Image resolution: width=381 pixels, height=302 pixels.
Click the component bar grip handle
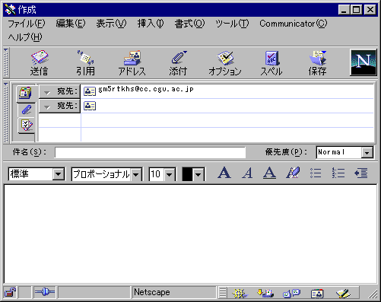[x=223, y=292]
